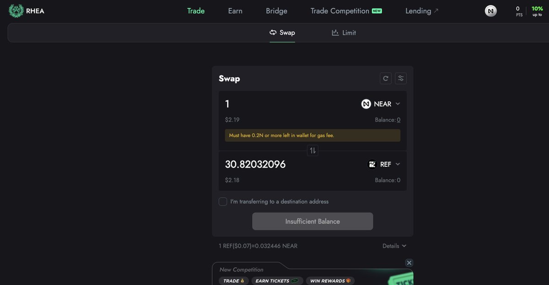
Task: Open swap slippage settings icon
Action: point(401,78)
